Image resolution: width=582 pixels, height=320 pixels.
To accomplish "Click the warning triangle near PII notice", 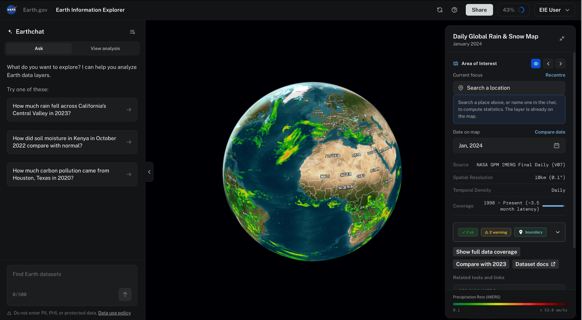I will 9,313.
